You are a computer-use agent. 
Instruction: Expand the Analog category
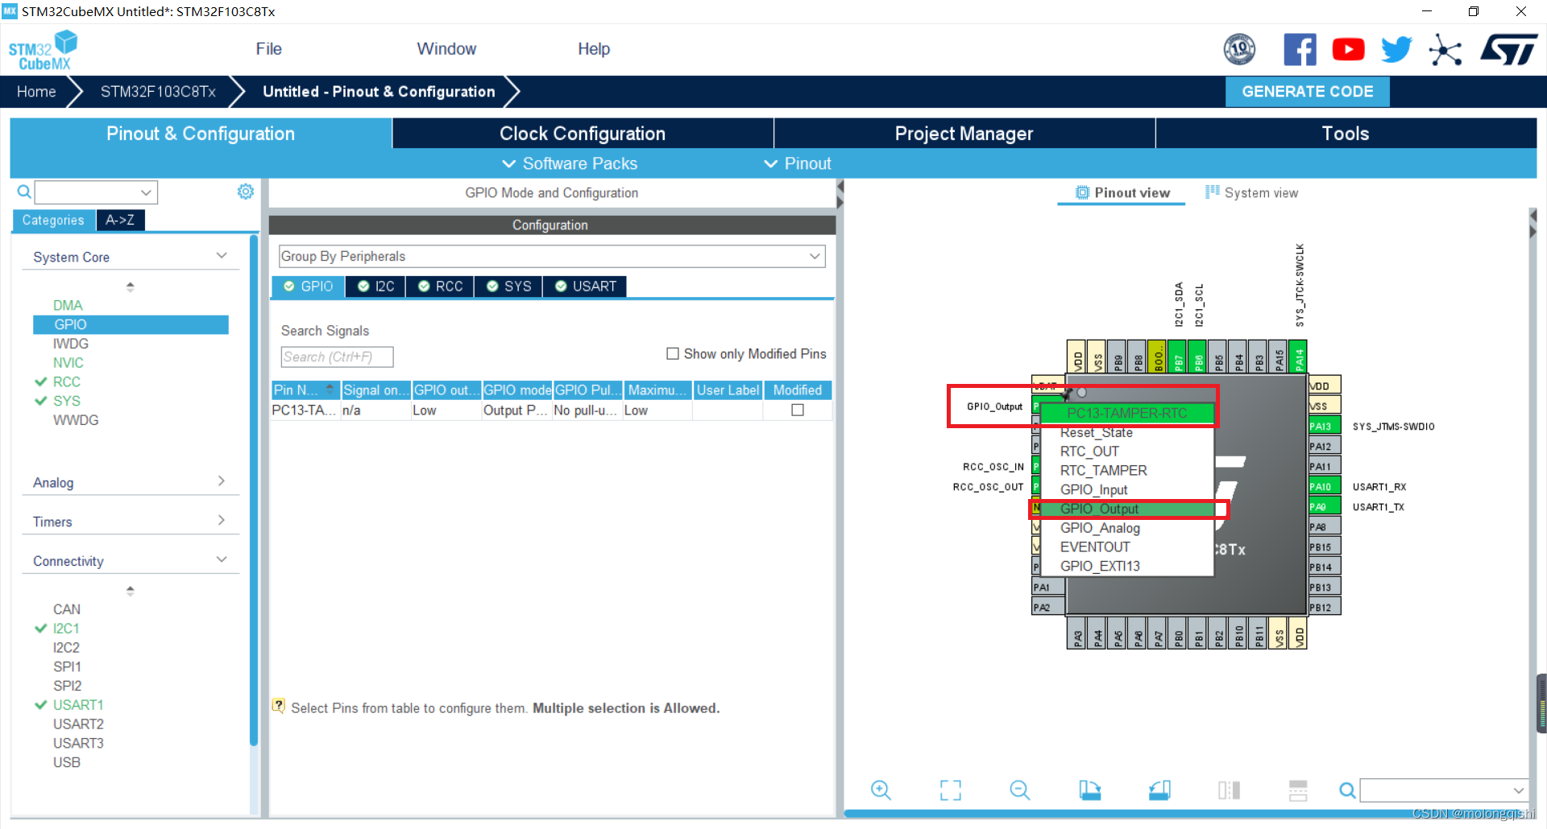pos(222,481)
